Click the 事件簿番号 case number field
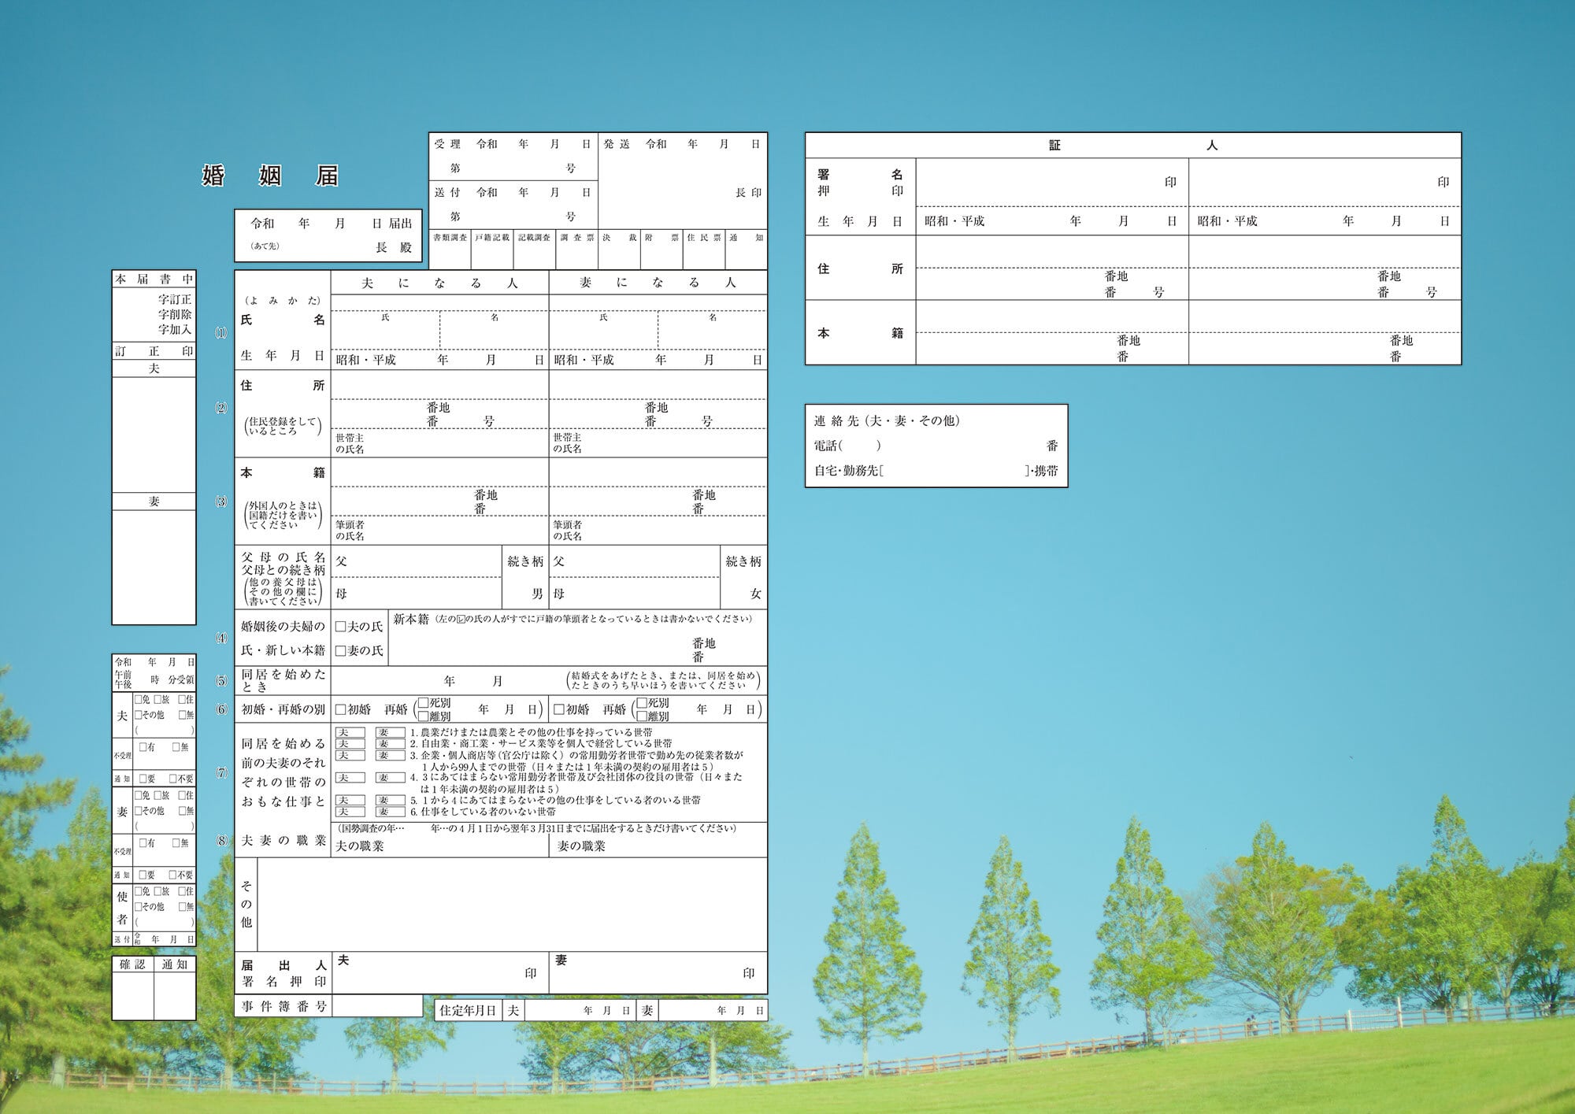1575x1114 pixels. coord(376,1006)
